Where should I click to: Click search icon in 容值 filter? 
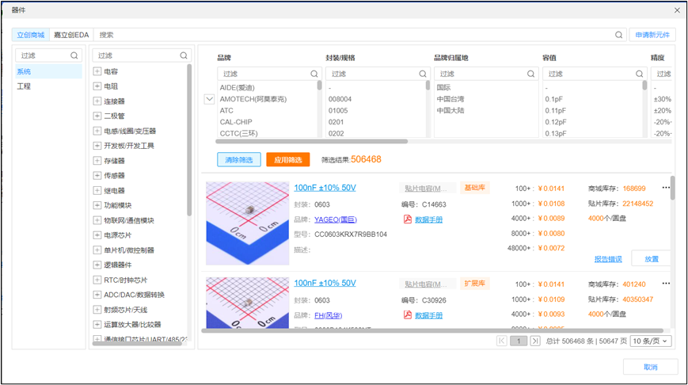point(639,74)
